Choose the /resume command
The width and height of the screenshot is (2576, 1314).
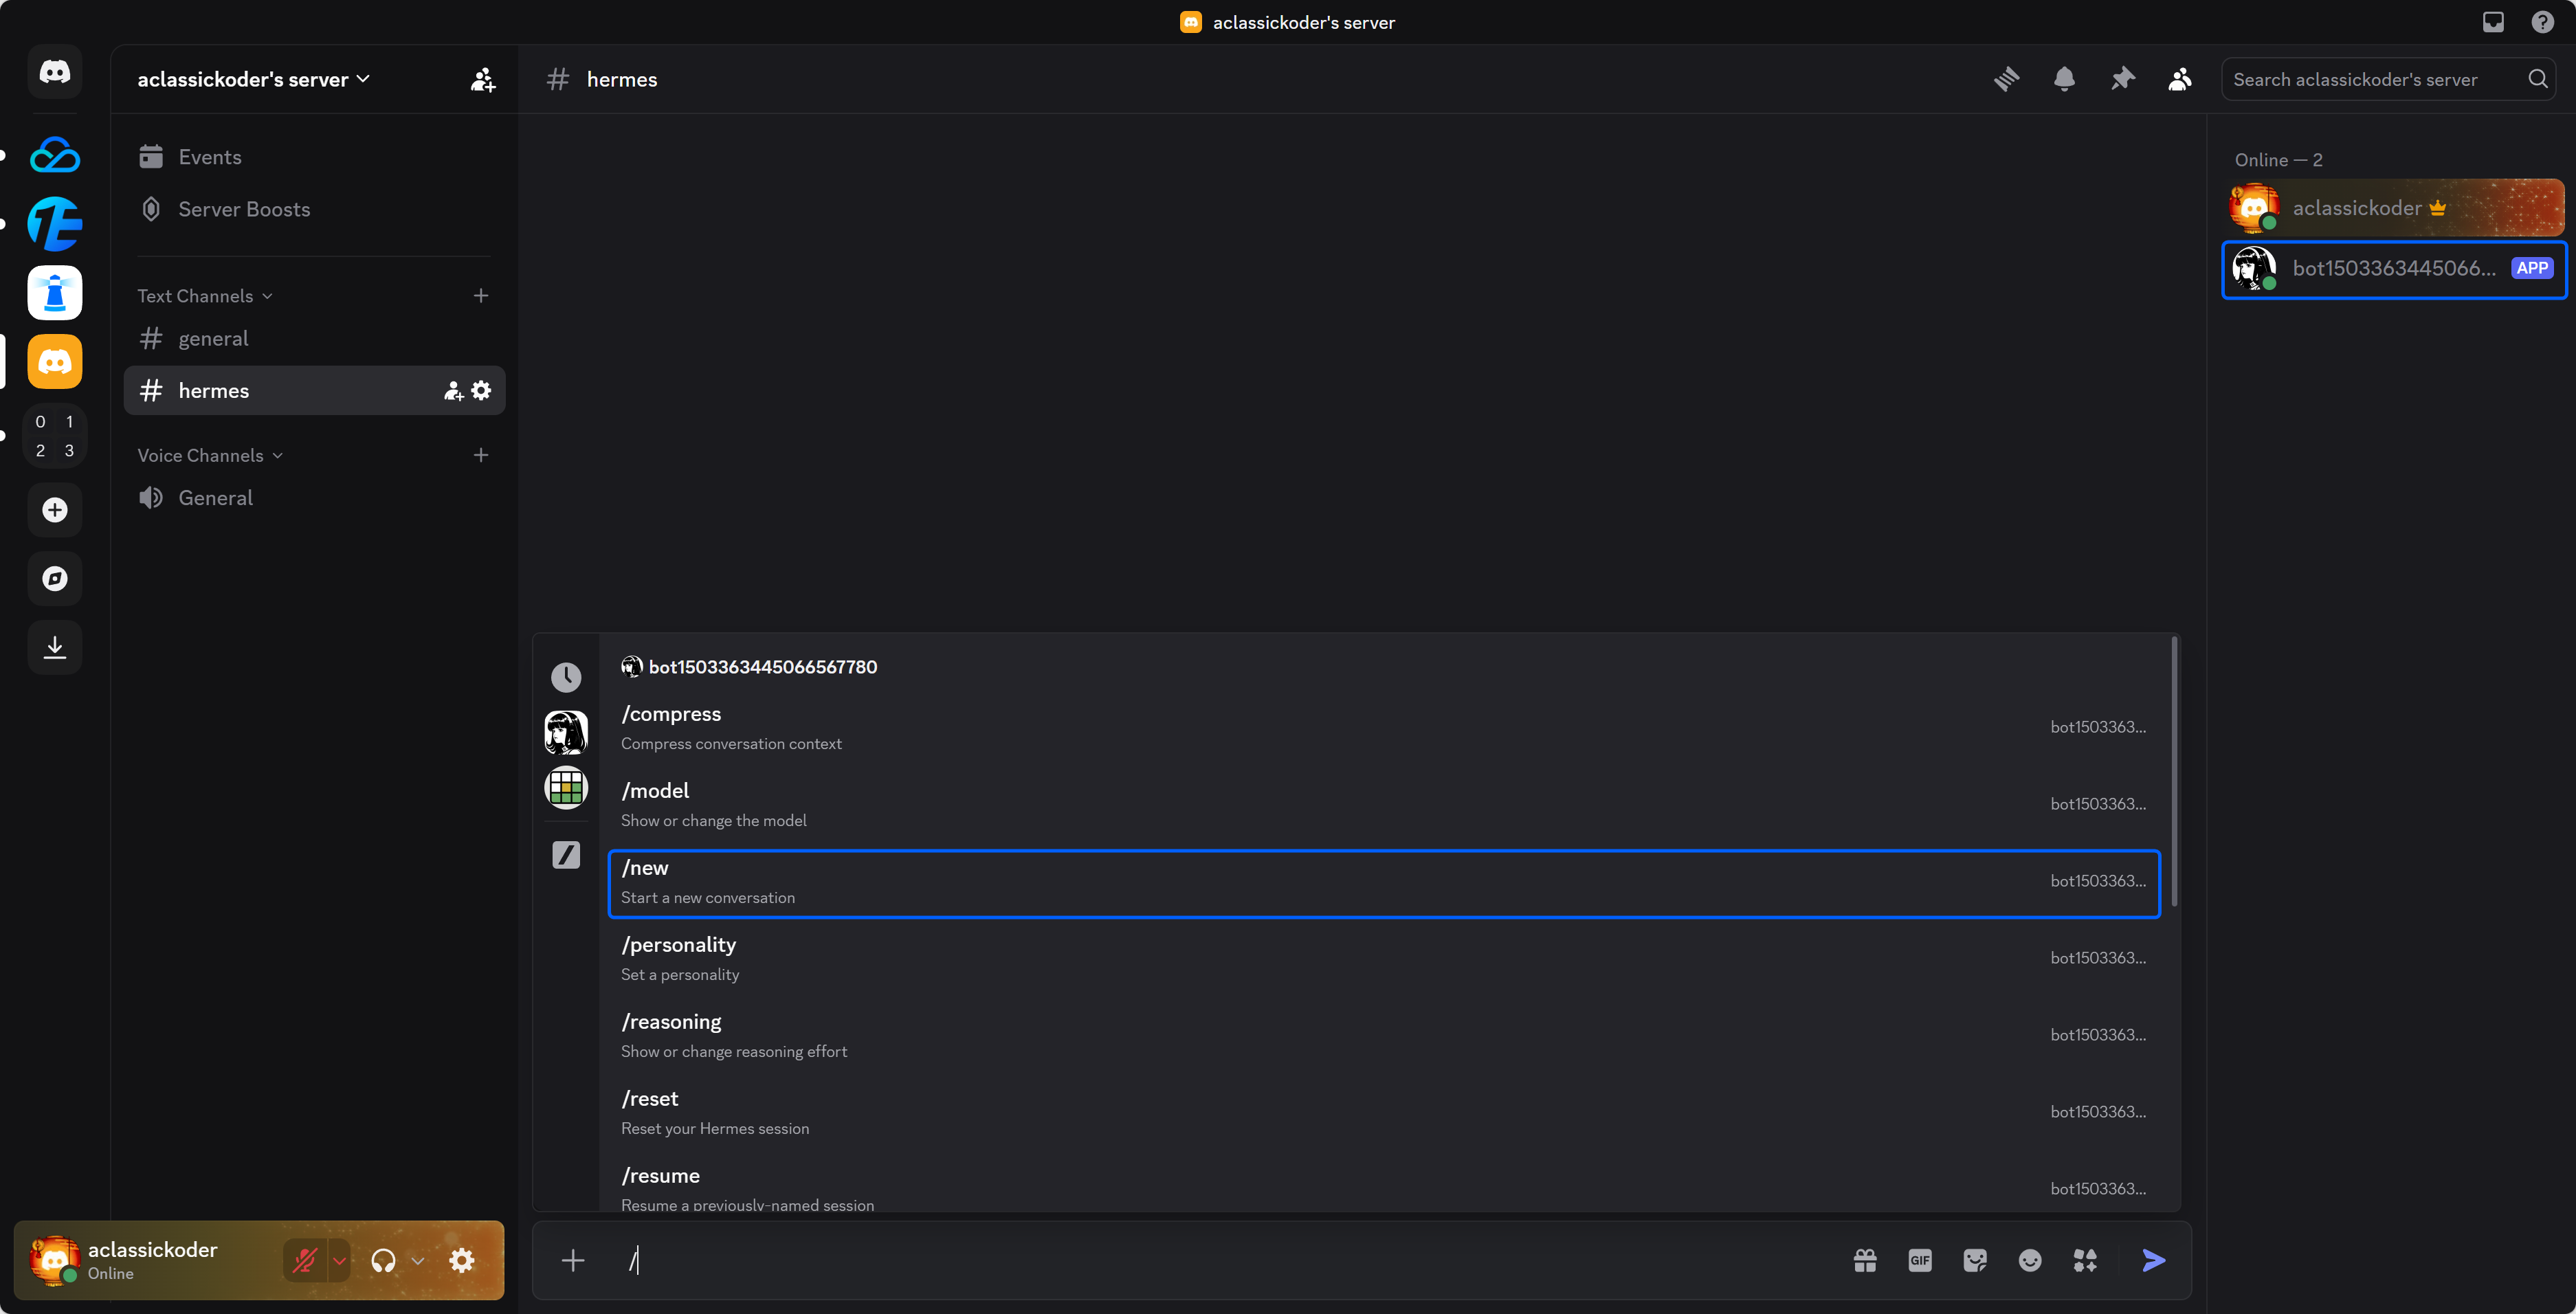click(1384, 1187)
